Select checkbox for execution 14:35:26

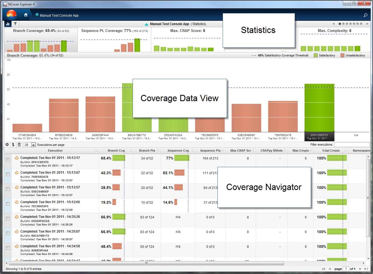pos(8,218)
